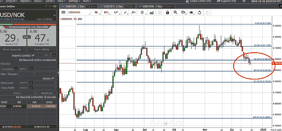Expand the BID price type dropdown
This screenshot has height=131, width=282.
click(107, 12)
